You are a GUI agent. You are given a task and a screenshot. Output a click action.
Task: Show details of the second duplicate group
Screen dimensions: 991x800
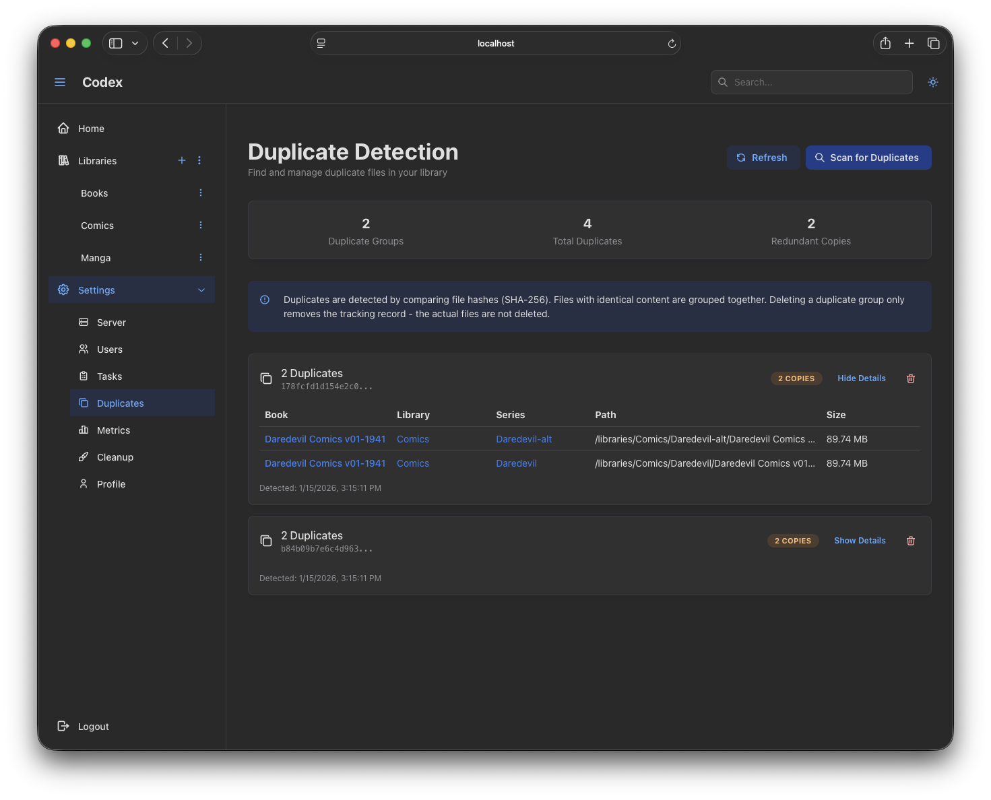click(860, 541)
